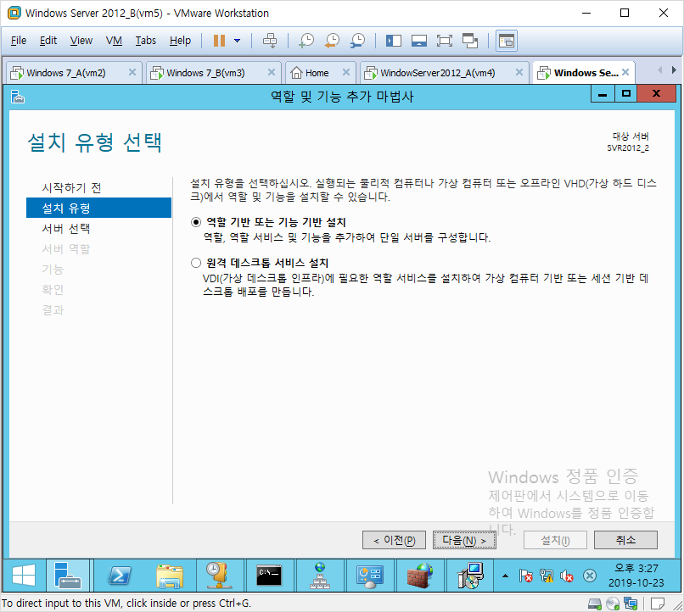Select 역할 기반 또는 기능 기반 설치 option
Viewport: 684px width, 612px height.
tap(196, 222)
